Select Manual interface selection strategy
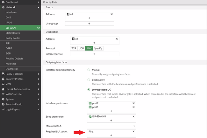 click(89, 70)
